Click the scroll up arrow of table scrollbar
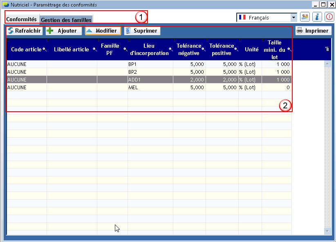 point(327,64)
